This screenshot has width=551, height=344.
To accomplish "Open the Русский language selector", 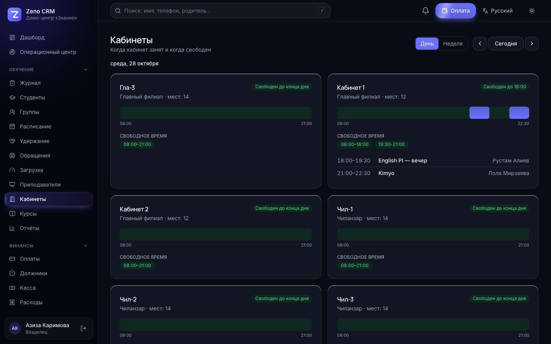I will coord(497,11).
